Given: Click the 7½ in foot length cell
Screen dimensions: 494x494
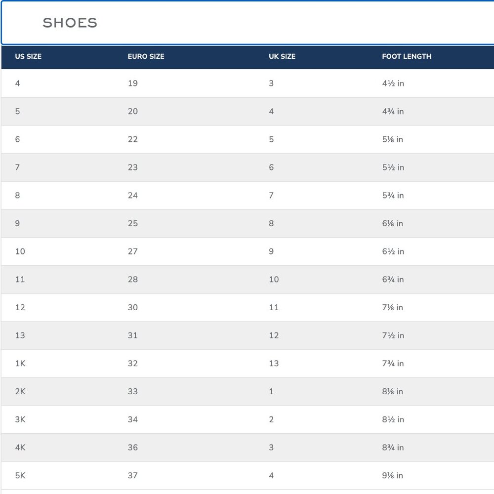Looking at the screenshot, I should (393, 335).
